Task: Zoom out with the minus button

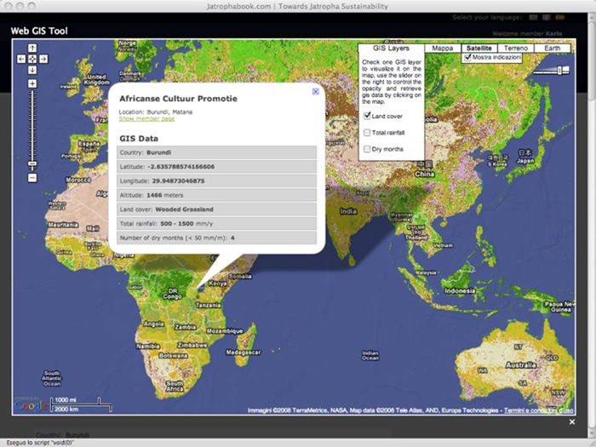Action: coord(32,177)
